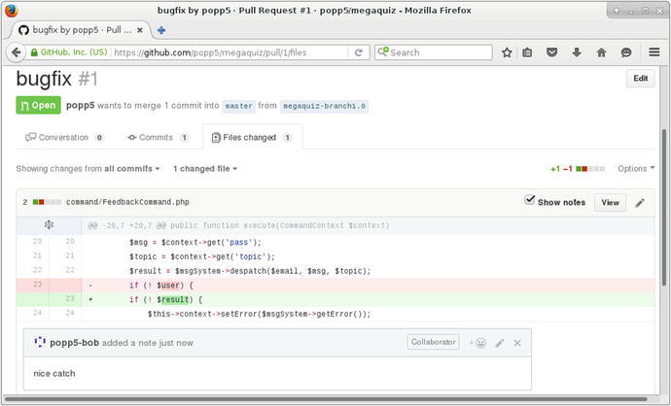Open the popp5 user link
Screen dimensions: 671x406
pyautogui.click(x=80, y=105)
